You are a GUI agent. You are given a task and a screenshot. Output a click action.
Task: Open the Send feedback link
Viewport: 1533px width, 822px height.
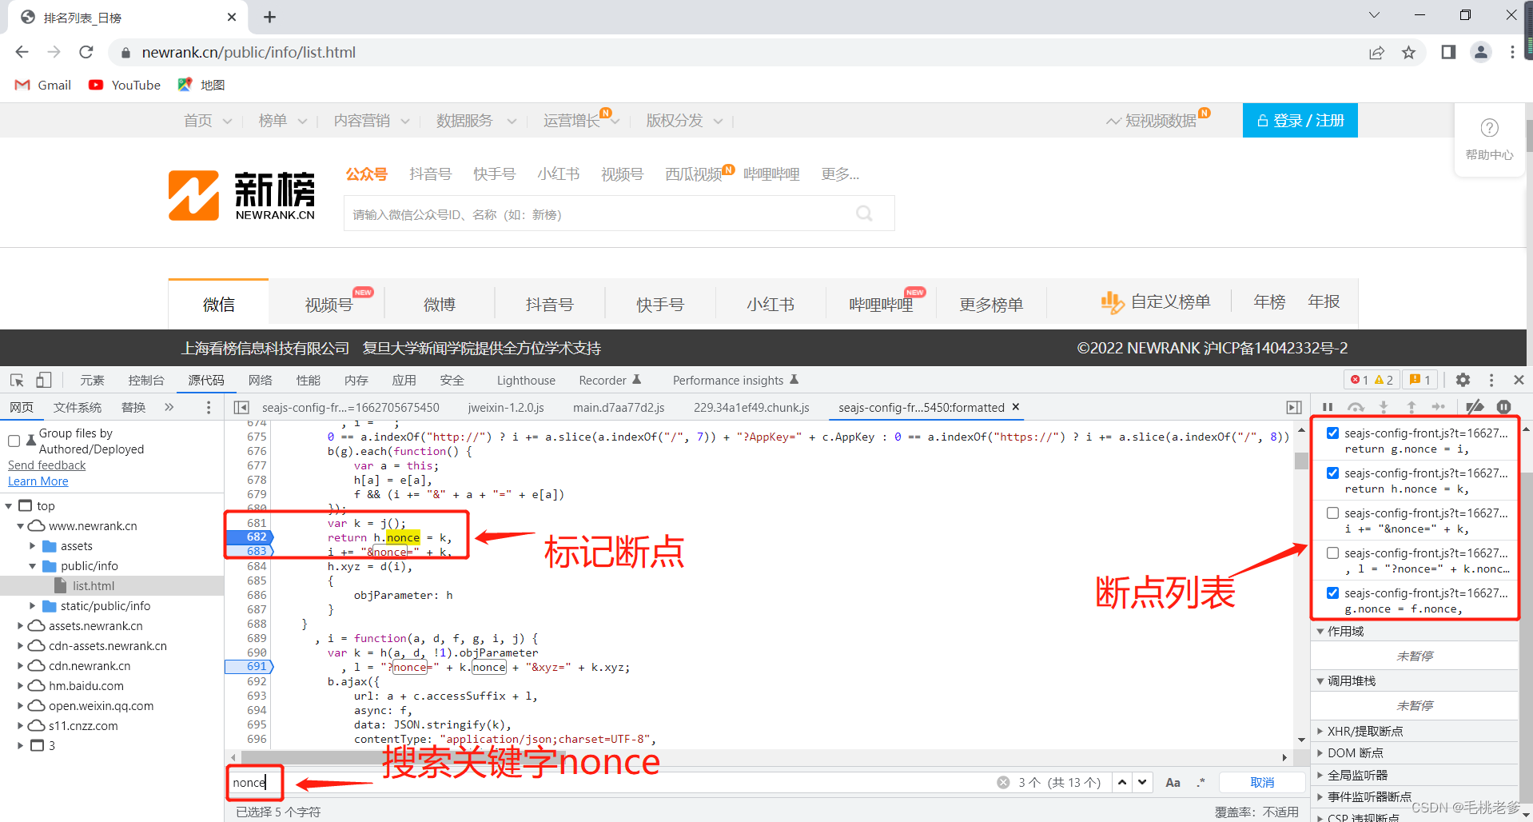[46, 465]
